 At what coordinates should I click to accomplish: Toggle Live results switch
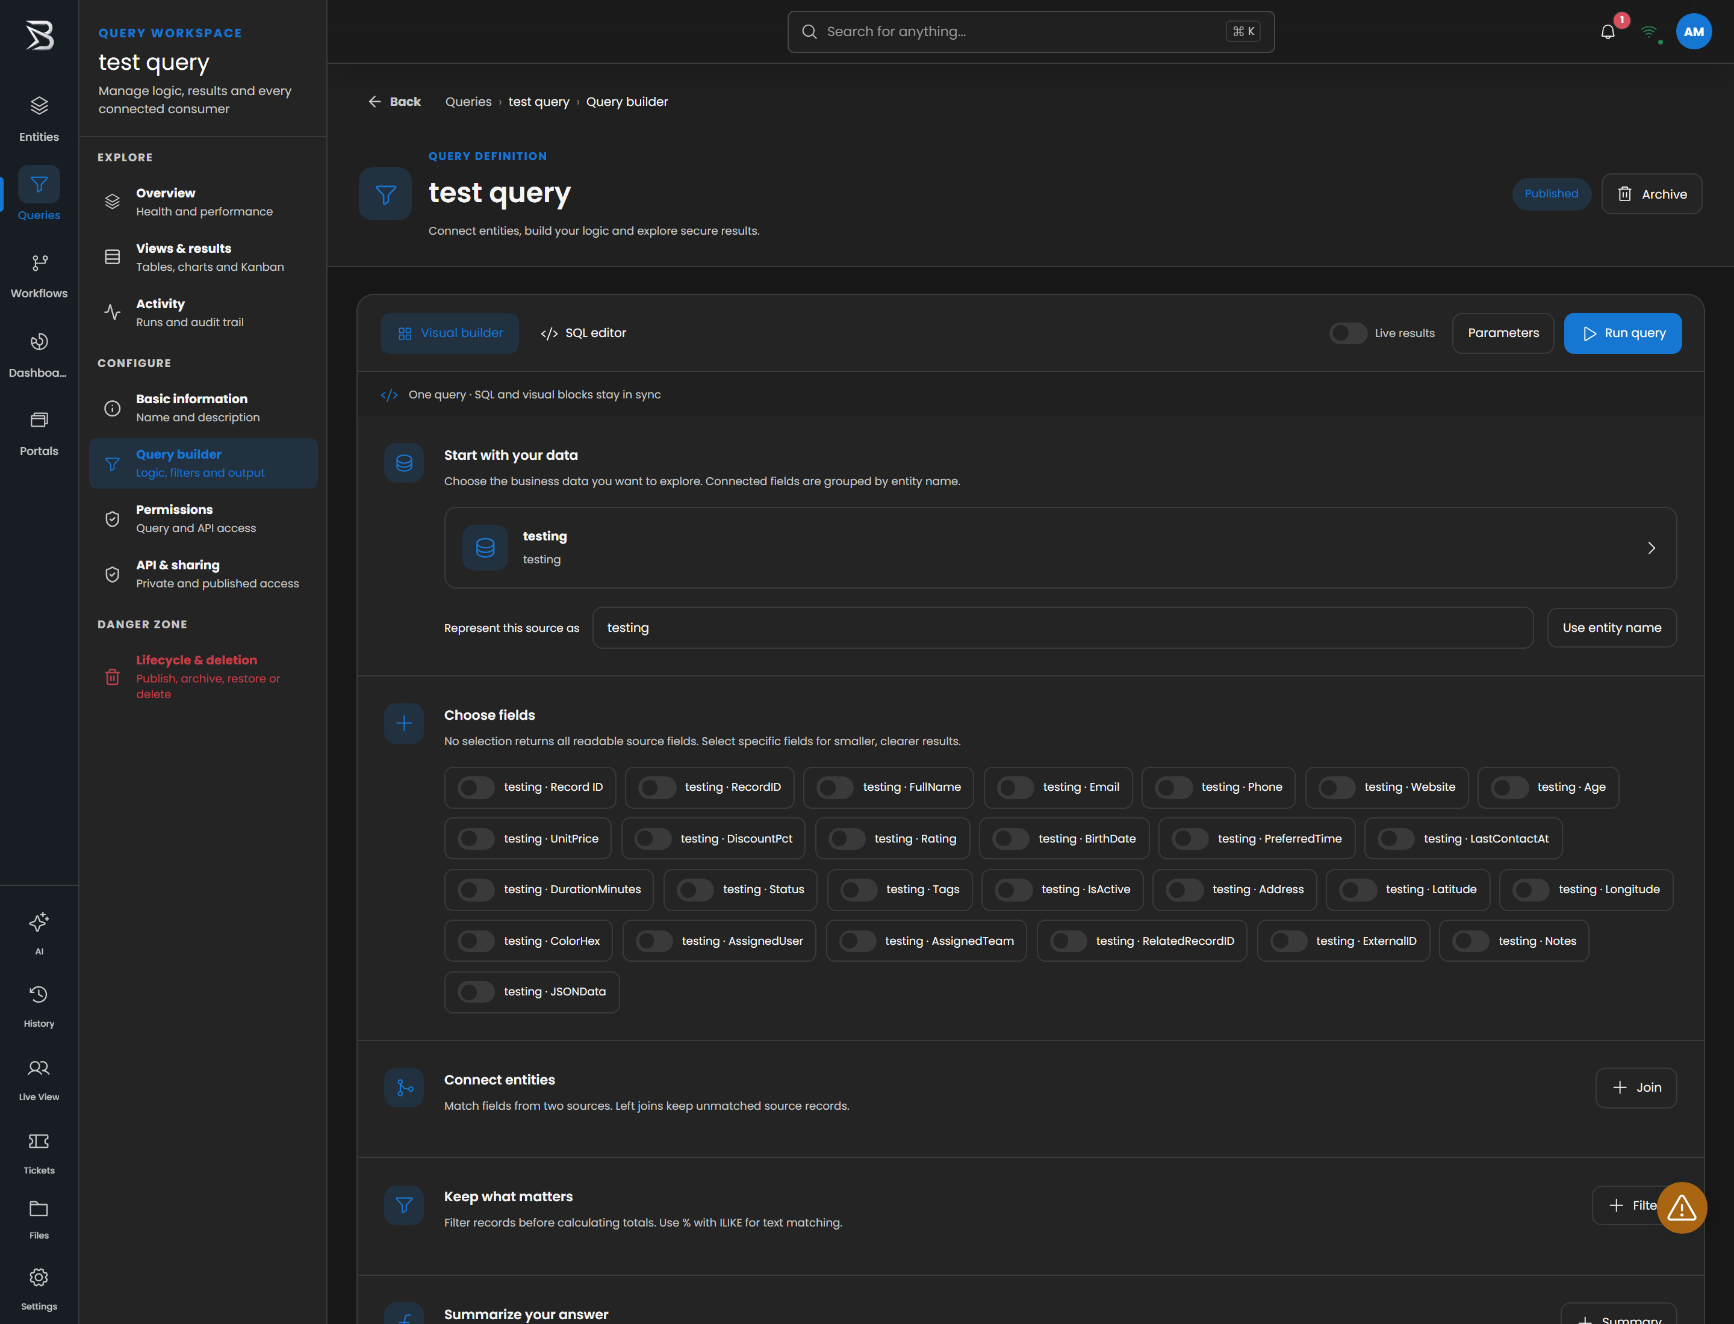(1347, 333)
